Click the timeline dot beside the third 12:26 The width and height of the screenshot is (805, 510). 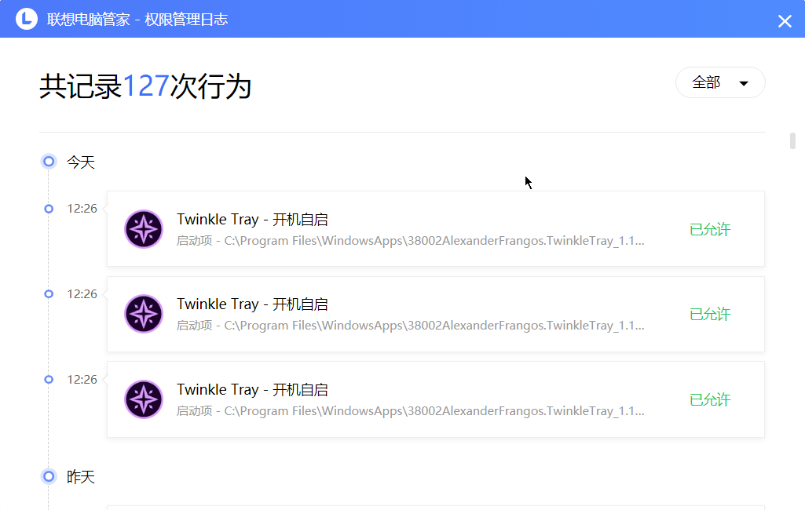pyautogui.click(x=49, y=380)
